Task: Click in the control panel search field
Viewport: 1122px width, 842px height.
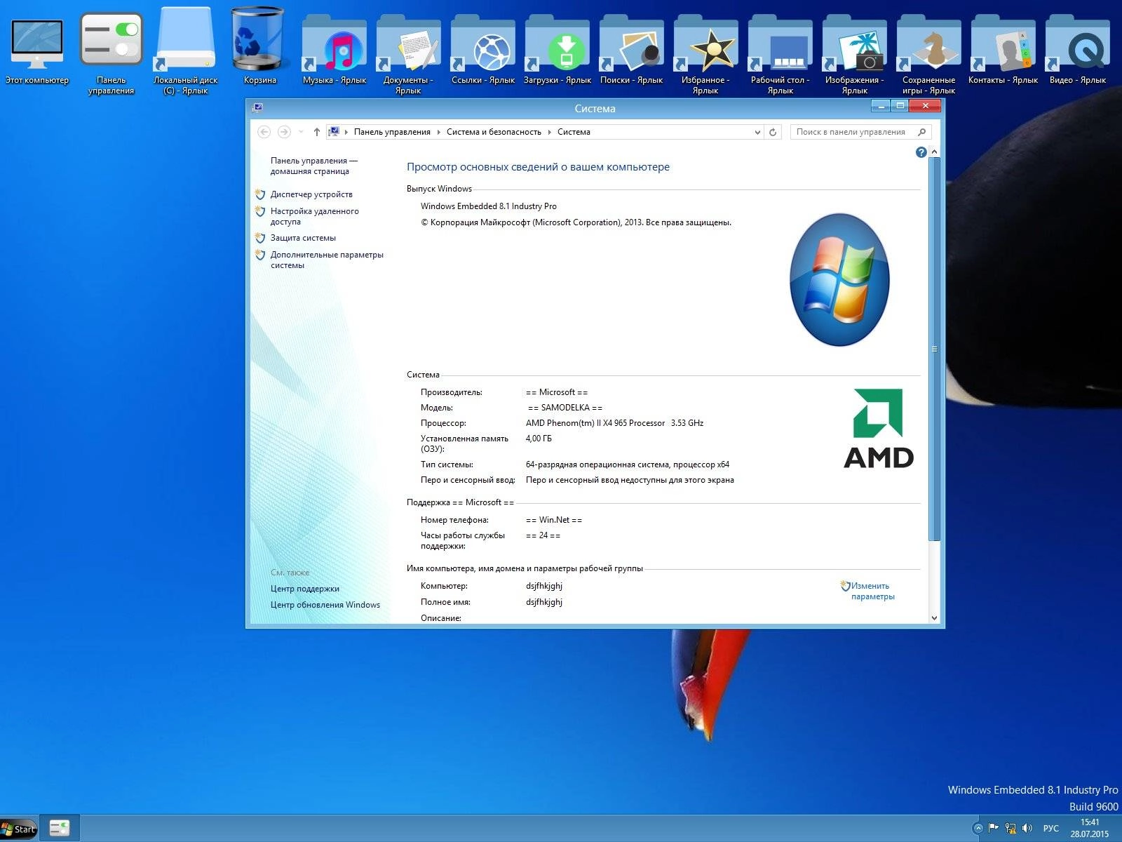Action: click(853, 132)
